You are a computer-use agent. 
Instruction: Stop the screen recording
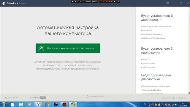(x=107, y=1)
